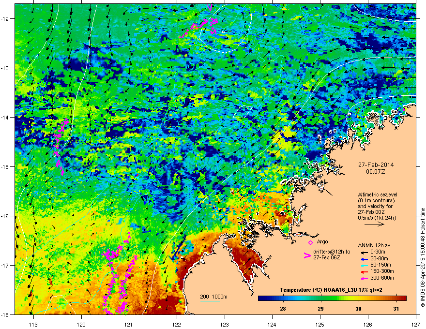Click the 0.5m/s velocity scale arrow

point(374,224)
